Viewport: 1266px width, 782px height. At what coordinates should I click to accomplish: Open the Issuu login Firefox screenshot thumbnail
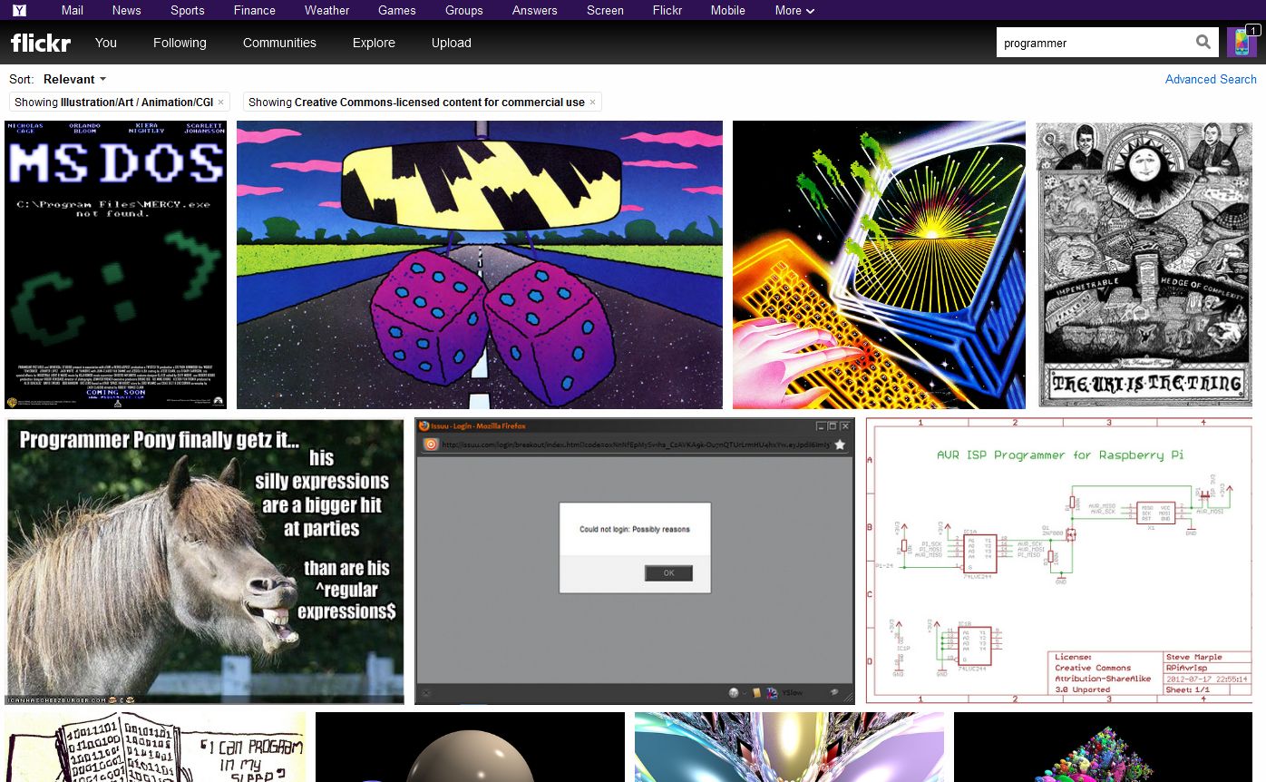(x=635, y=562)
